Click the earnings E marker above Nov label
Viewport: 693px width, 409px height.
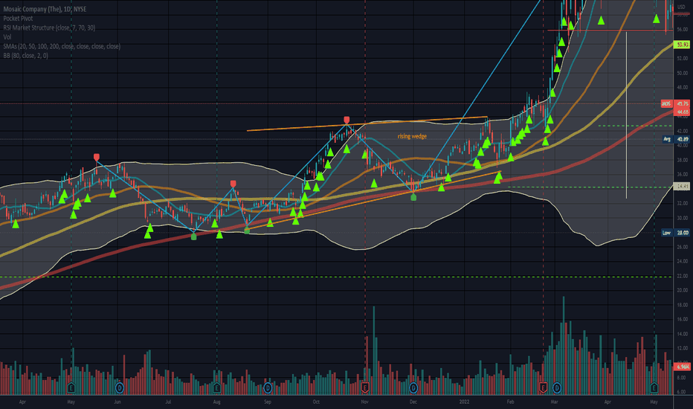(x=365, y=387)
